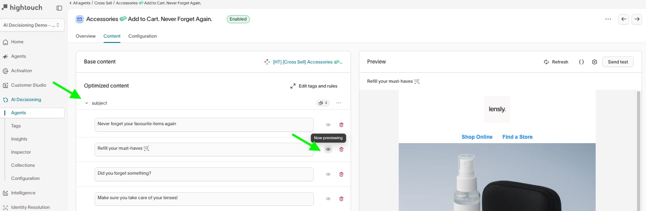Open Activation in sidebar
This screenshot has height=211, width=646.
tap(21, 71)
